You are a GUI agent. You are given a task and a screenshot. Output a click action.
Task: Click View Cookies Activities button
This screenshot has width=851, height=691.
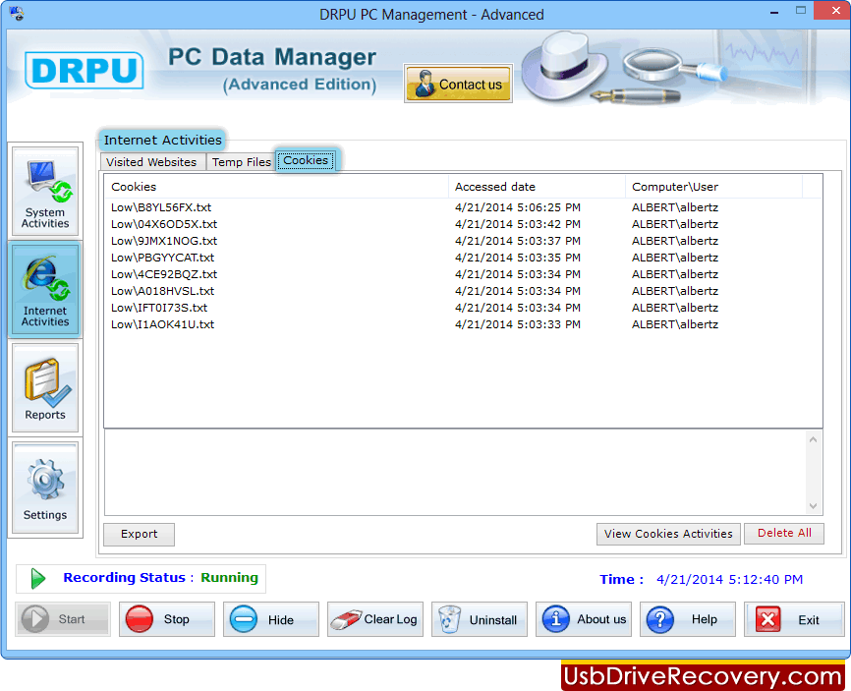coord(668,534)
